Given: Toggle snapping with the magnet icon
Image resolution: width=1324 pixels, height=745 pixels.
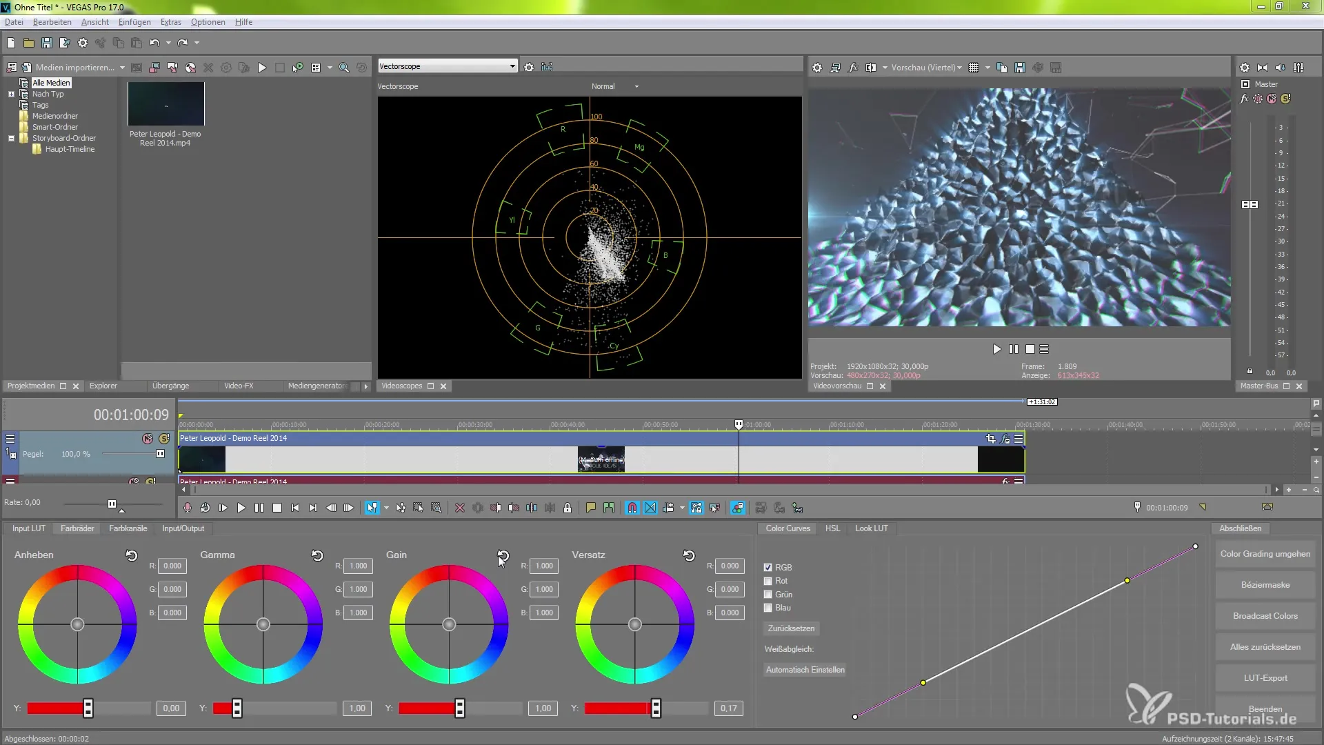Looking at the screenshot, I should pyautogui.click(x=632, y=508).
